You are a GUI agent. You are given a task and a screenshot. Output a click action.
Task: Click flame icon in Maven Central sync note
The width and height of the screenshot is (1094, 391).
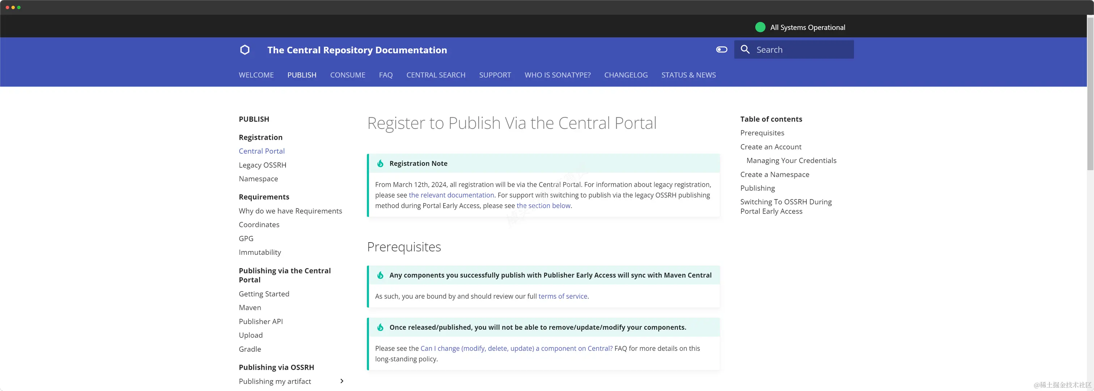pos(380,276)
